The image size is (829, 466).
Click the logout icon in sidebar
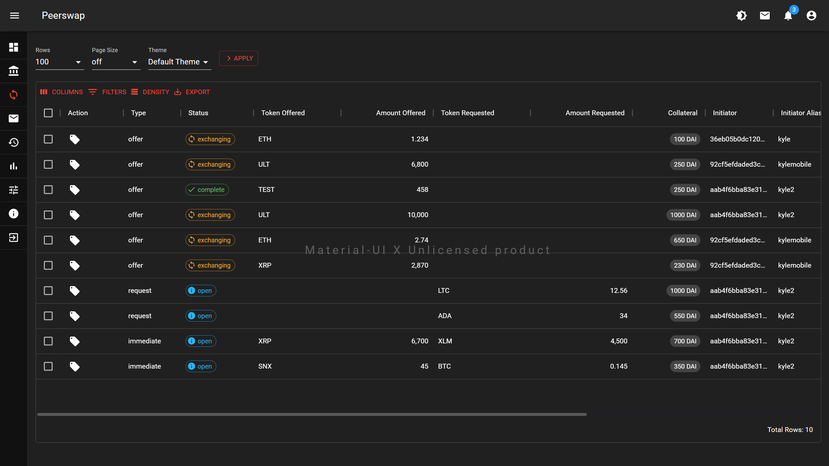tap(14, 238)
